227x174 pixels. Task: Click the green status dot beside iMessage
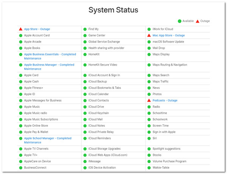(x=85, y=161)
